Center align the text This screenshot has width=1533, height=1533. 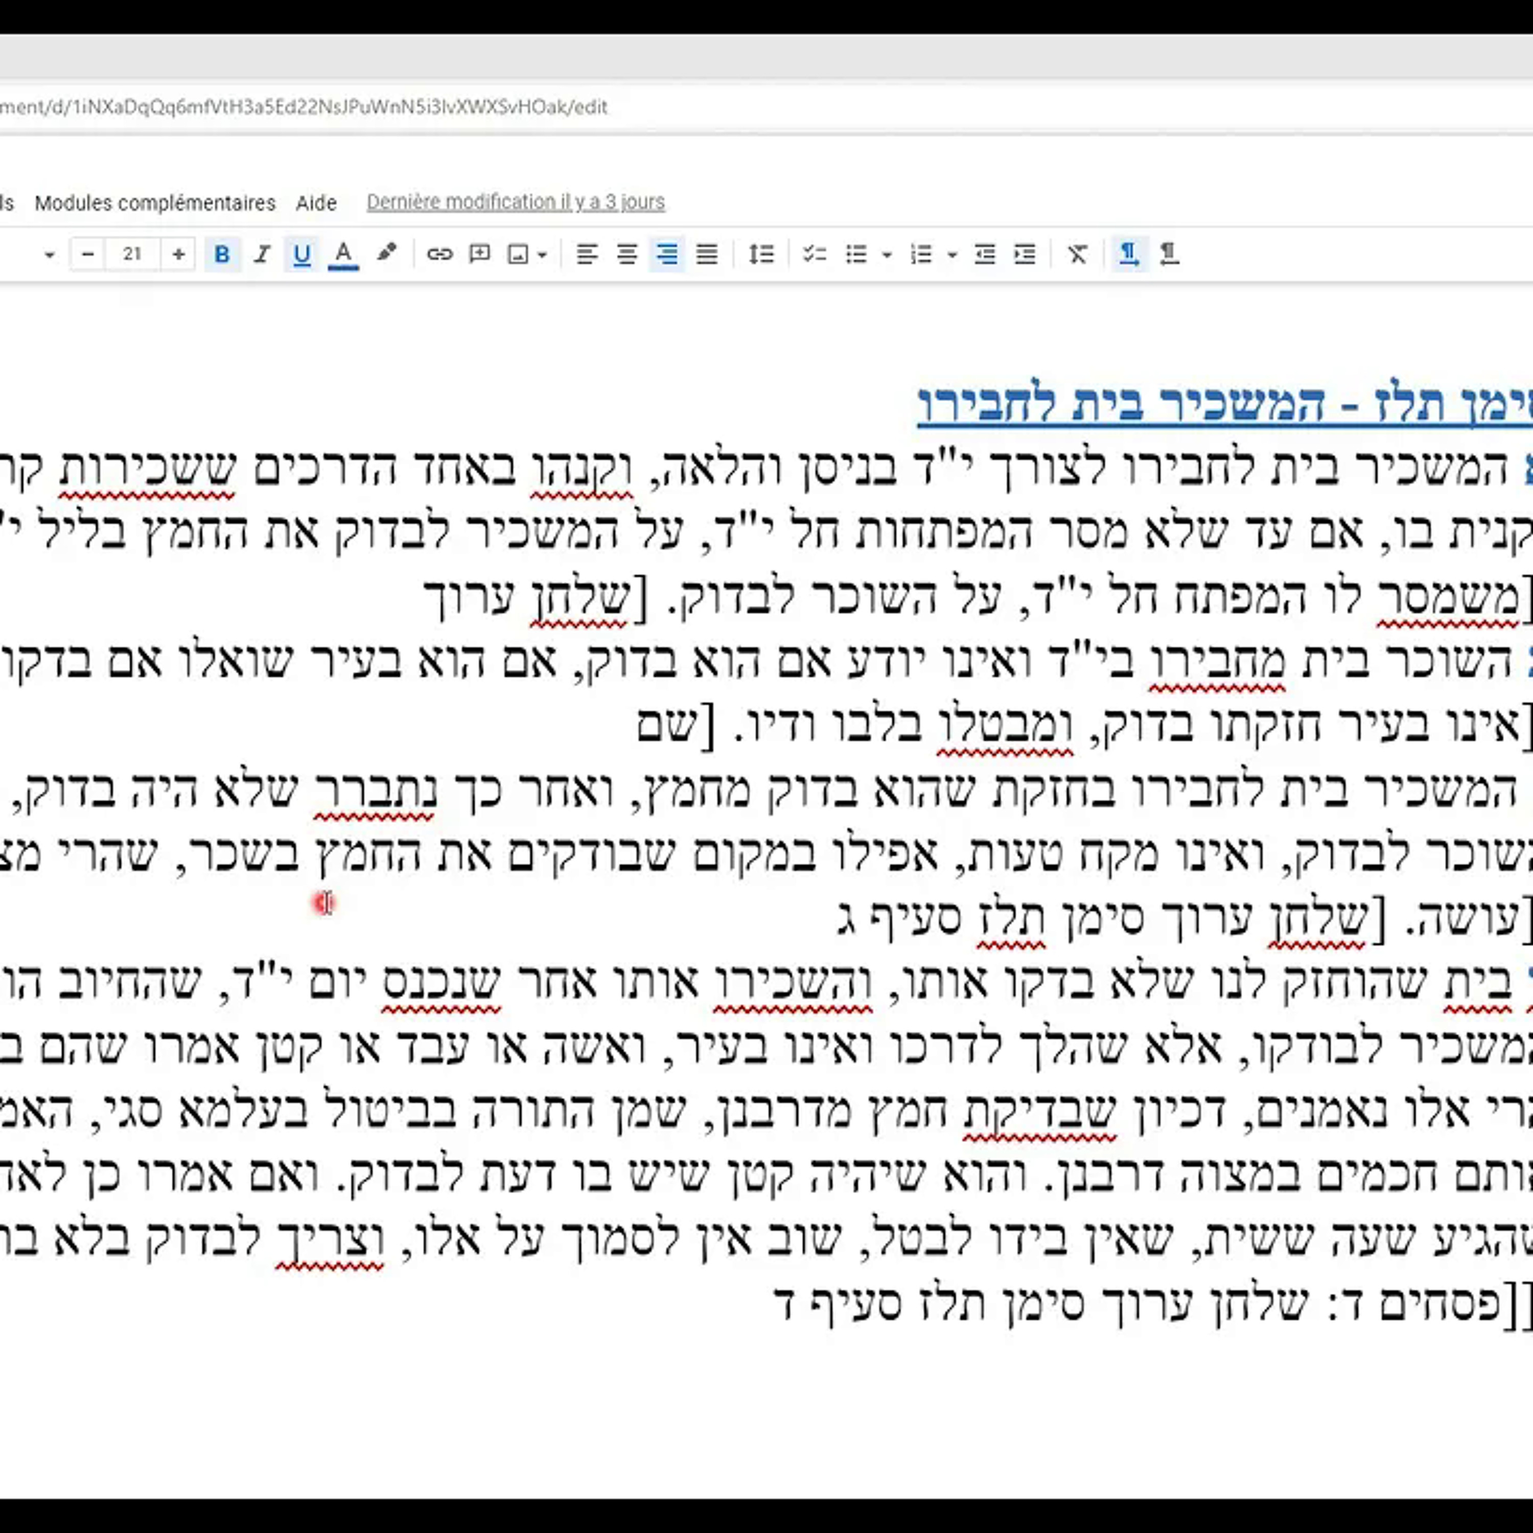point(628,254)
